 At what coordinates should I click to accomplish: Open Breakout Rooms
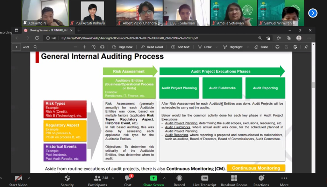pos(234,178)
